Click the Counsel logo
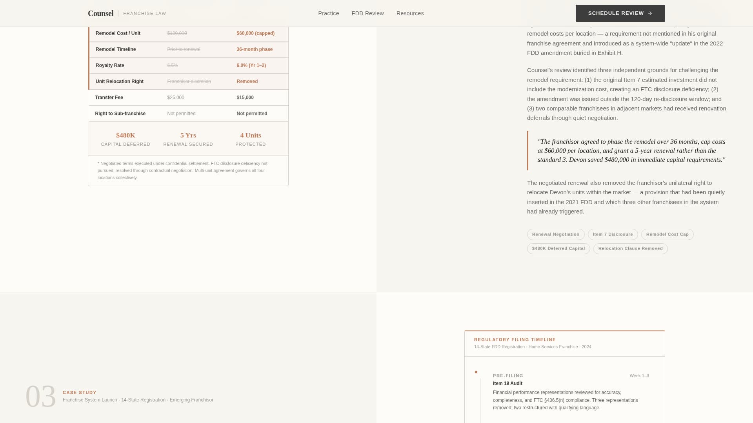Screen dimensions: 753x423 pos(100,13)
